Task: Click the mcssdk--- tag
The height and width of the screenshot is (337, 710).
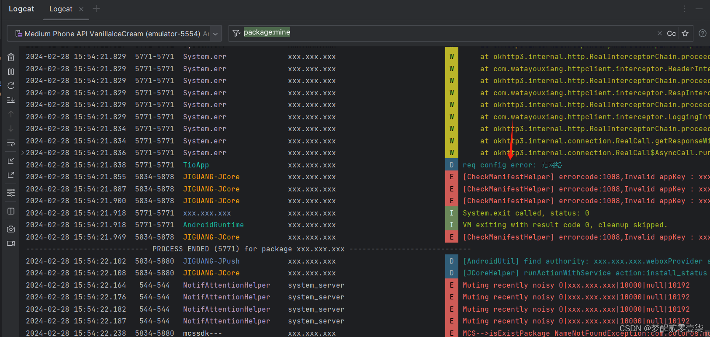Action: (202, 333)
